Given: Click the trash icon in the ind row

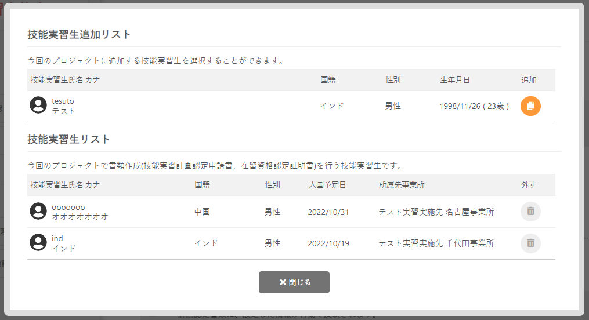Looking at the screenshot, I should pyautogui.click(x=530, y=243).
